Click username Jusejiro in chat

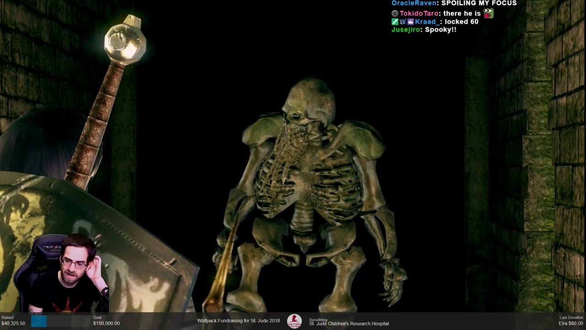pyautogui.click(x=406, y=30)
